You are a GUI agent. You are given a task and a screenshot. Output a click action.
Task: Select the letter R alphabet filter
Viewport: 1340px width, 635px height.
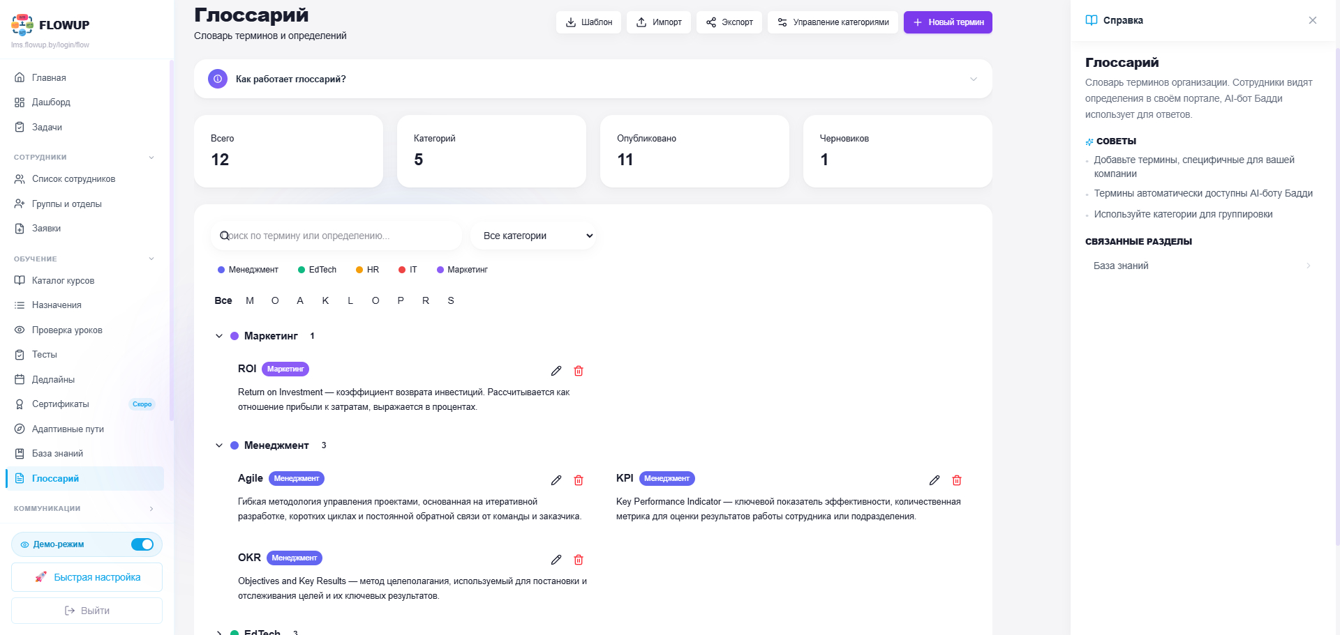coord(426,300)
